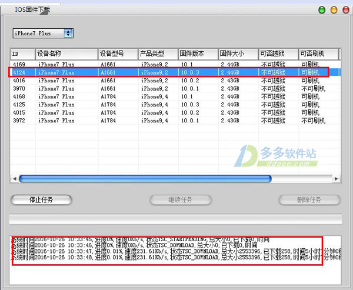Select firmware row with ID 4169
Viewport: 353px width, 290px height.
click(x=175, y=64)
